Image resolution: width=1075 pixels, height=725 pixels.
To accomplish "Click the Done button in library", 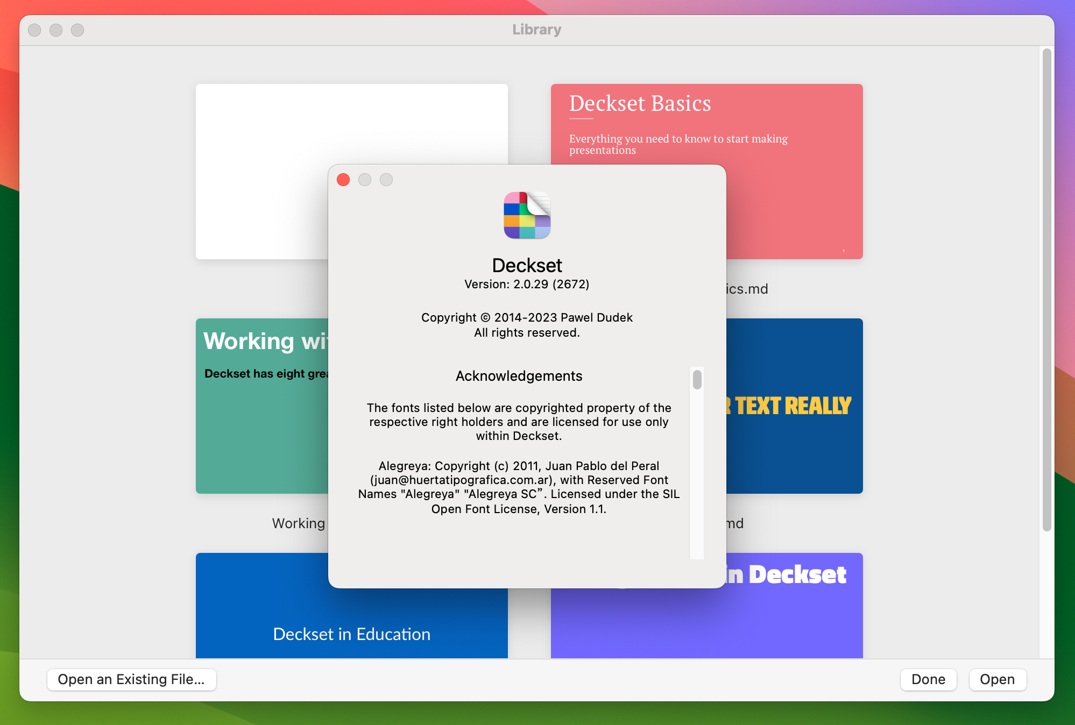I will (x=929, y=680).
